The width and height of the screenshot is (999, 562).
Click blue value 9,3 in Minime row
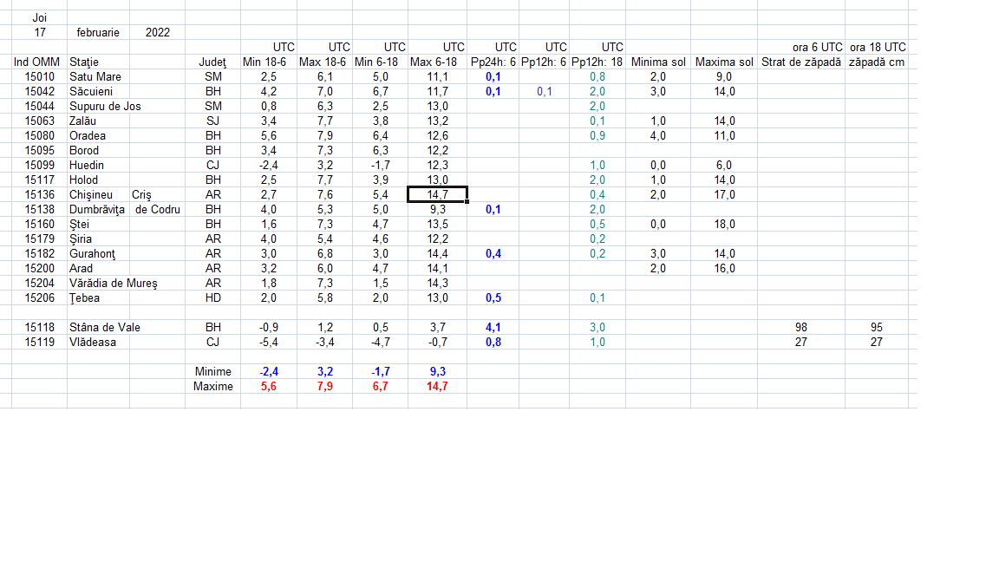pyautogui.click(x=438, y=371)
